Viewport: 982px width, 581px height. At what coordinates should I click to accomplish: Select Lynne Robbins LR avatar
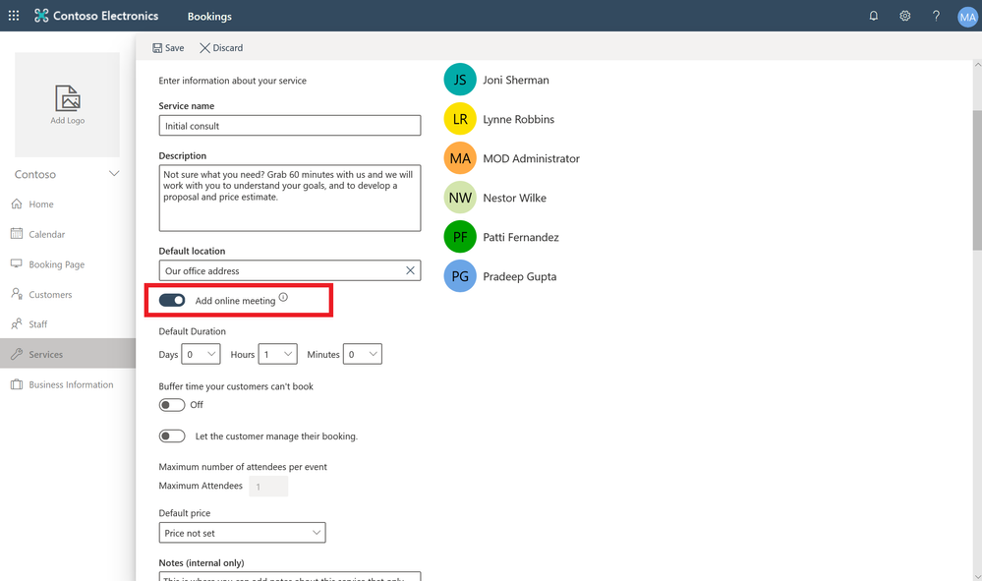click(x=460, y=119)
